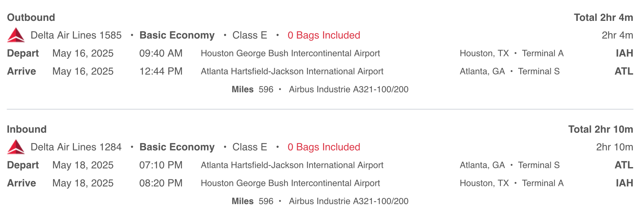Click the 09:40 AM departure time

(161, 53)
